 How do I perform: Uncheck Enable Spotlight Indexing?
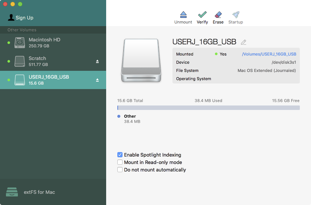tap(120, 155)
